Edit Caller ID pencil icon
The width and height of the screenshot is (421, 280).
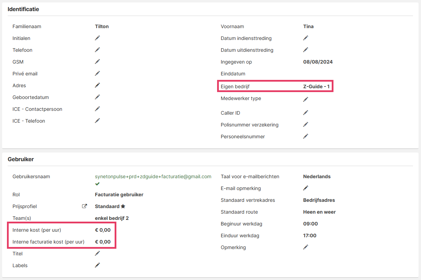tap(306, 113)
